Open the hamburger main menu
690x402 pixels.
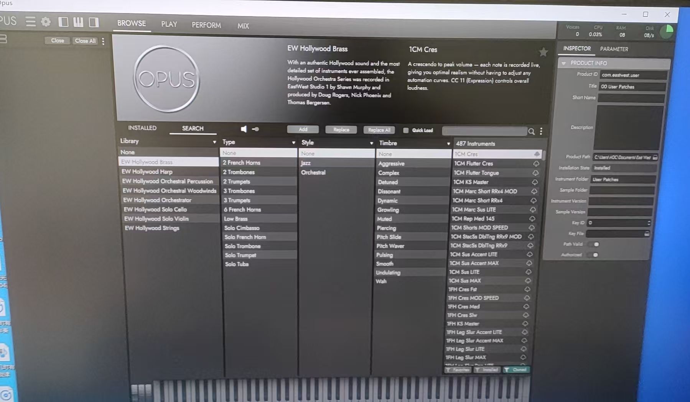point(30,21)
